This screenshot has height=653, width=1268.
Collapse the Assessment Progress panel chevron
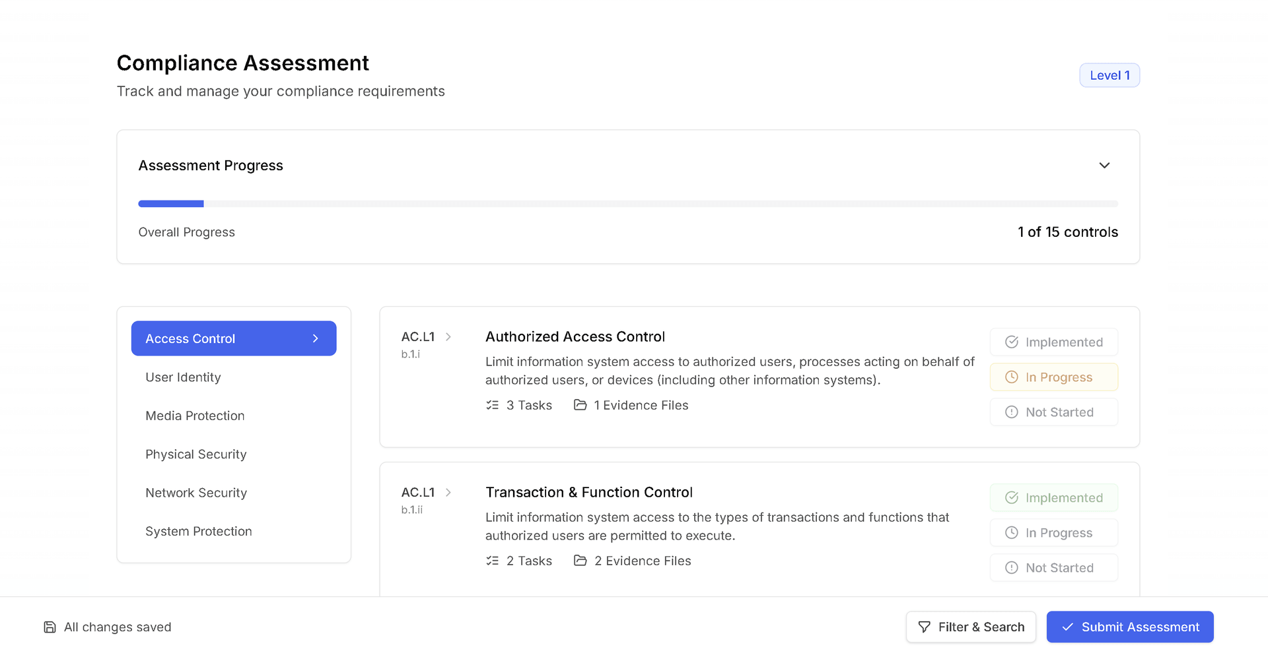pos(1104,165)
